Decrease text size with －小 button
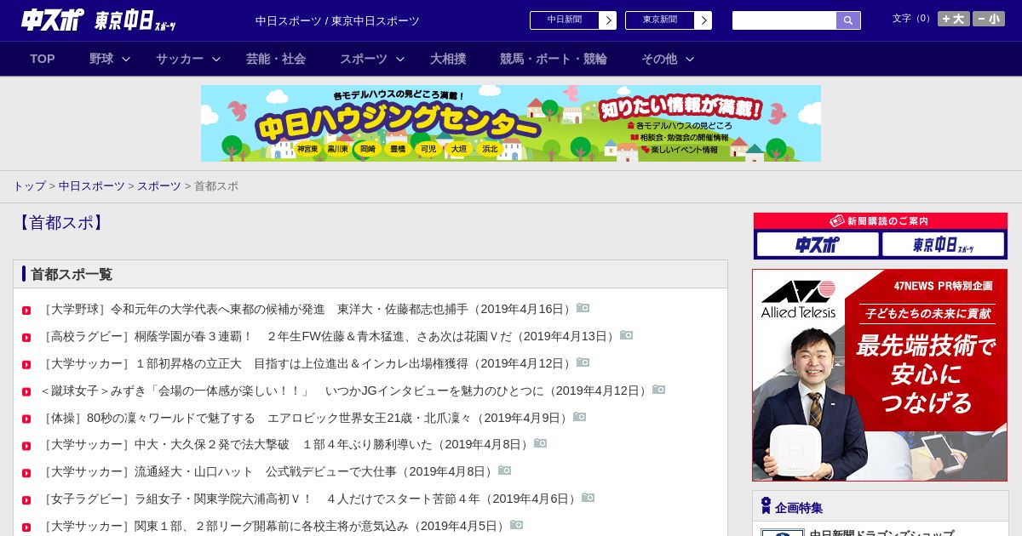The height and width of the screenshot is (536, 1022). point(989,19)
